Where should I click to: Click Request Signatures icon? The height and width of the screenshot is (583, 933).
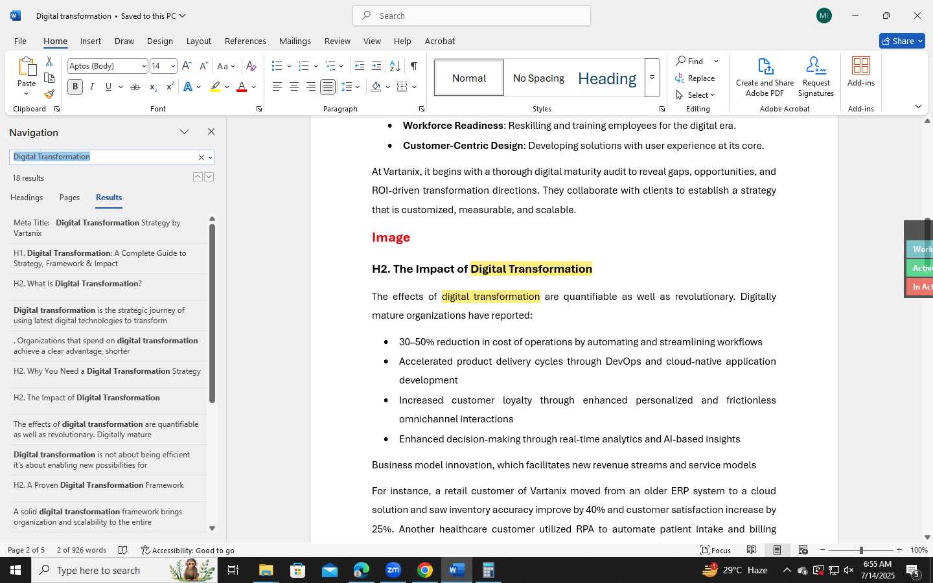pos(816,77)
